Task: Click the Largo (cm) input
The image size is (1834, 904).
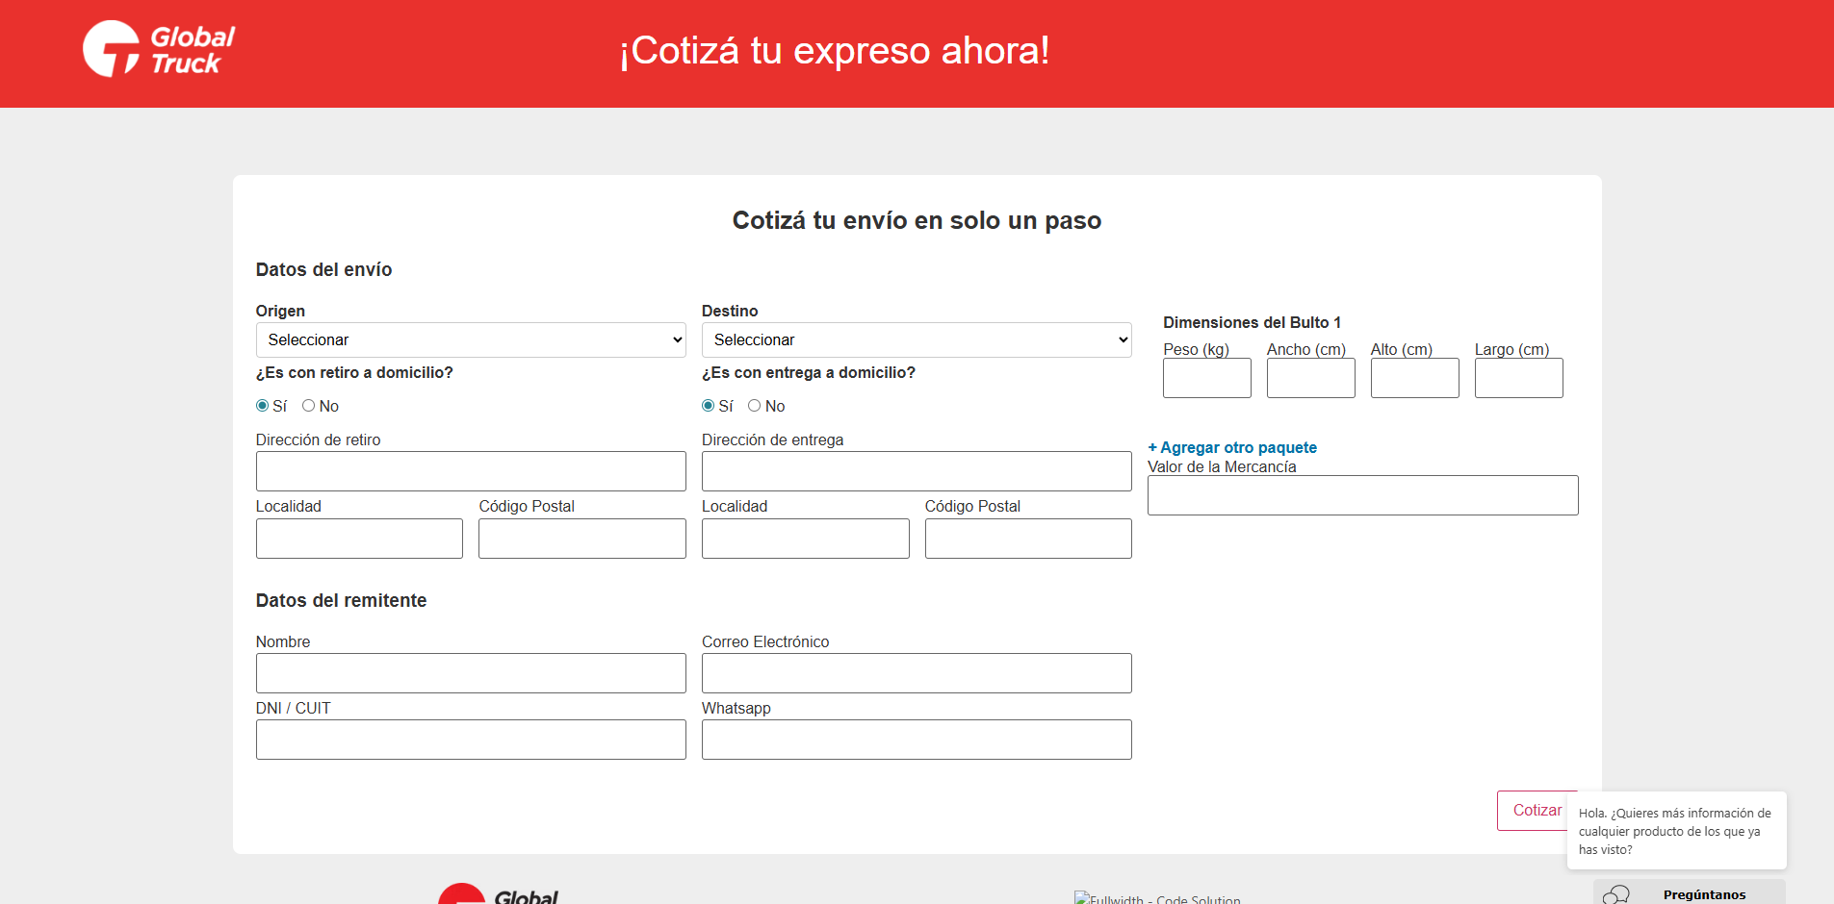Action: click(1519, 378)
